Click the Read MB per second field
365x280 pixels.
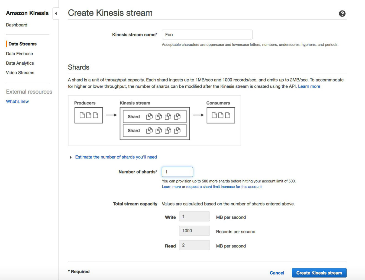point(194,245)
